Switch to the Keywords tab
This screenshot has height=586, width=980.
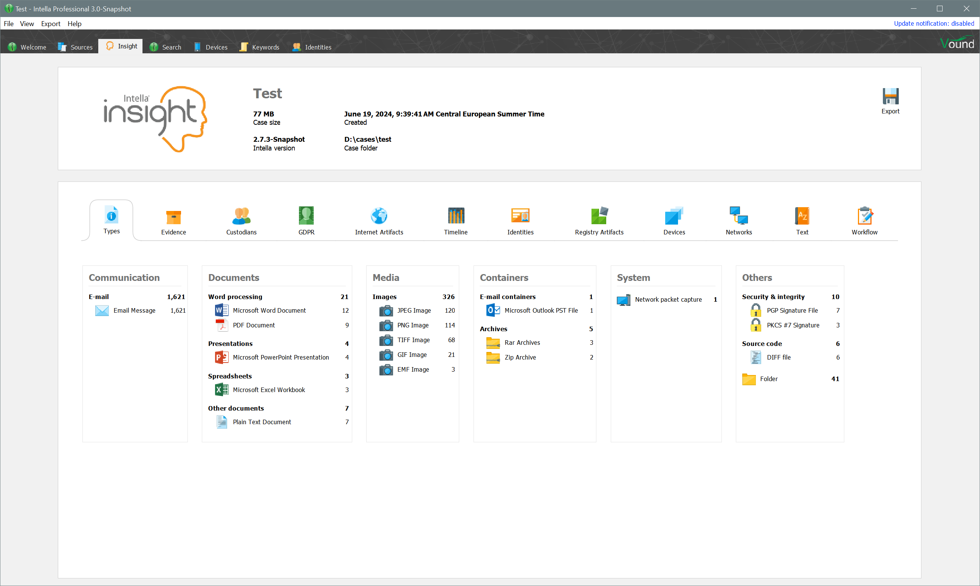tap(259, 47)
